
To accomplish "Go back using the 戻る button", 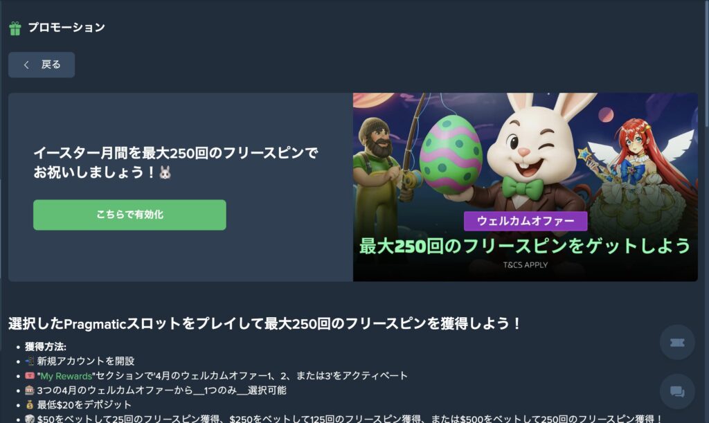I will [42, 64].
